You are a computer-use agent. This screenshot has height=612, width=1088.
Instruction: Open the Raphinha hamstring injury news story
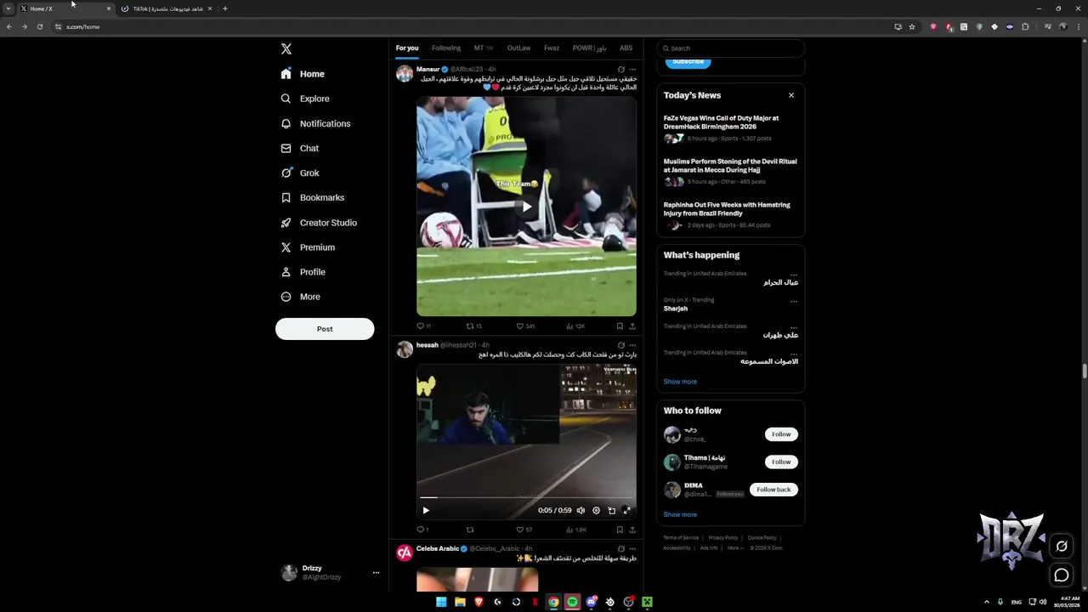tap(730, 216)
